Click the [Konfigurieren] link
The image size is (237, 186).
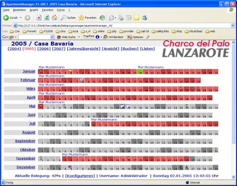pyautogui.click(x=80, y=176)
